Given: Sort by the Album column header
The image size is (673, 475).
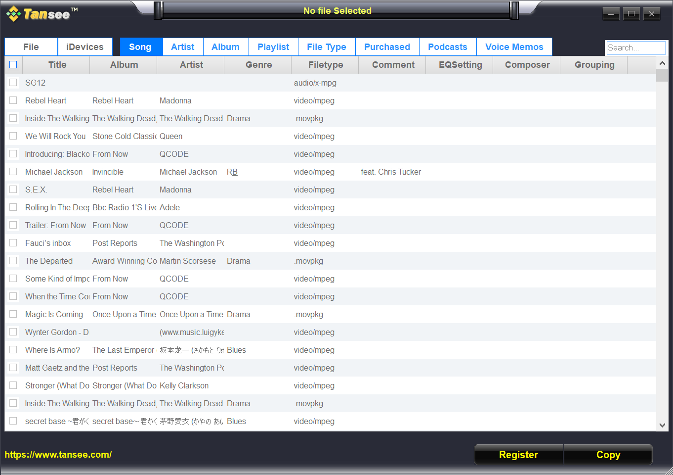Looking at the screenshot, I should [x=124, y=65].
